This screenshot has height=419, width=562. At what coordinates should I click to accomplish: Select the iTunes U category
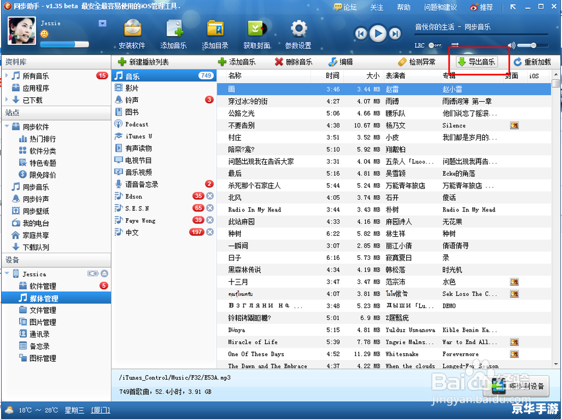(164, 136)
